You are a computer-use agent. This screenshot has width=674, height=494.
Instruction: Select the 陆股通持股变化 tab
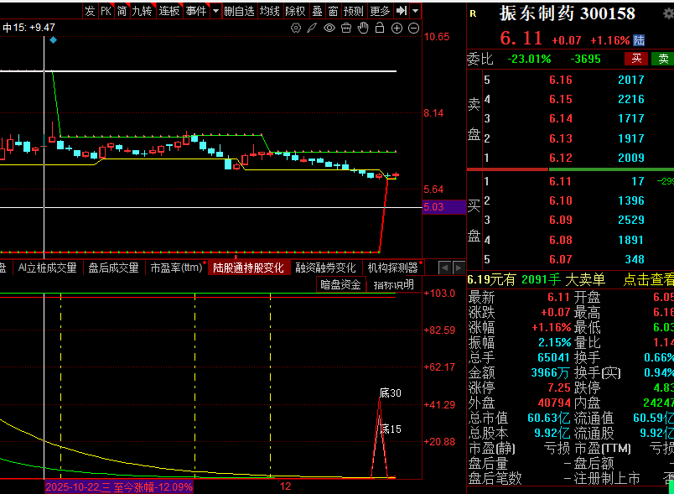pyautogui.click(x=248, y=268)
